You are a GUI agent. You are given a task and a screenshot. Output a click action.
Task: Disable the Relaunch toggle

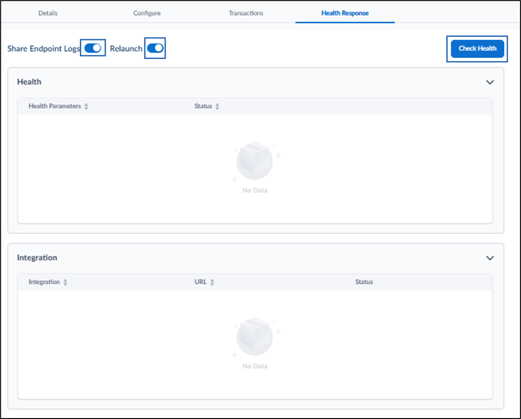[155, 48]
